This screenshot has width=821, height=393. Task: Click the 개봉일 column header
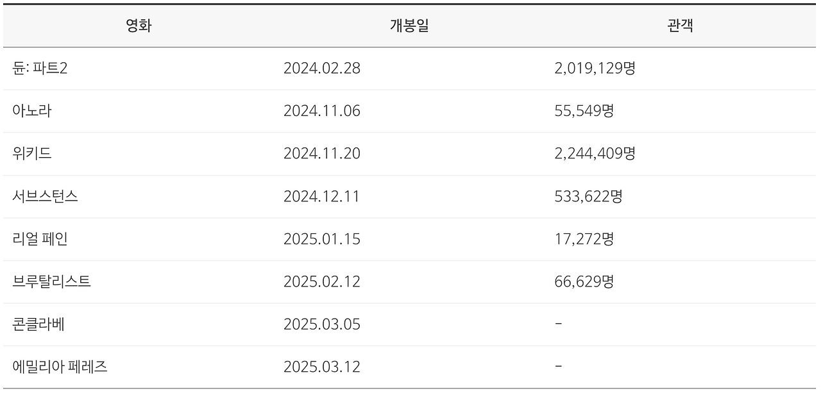pyautogui.click(x=409, y=26)
